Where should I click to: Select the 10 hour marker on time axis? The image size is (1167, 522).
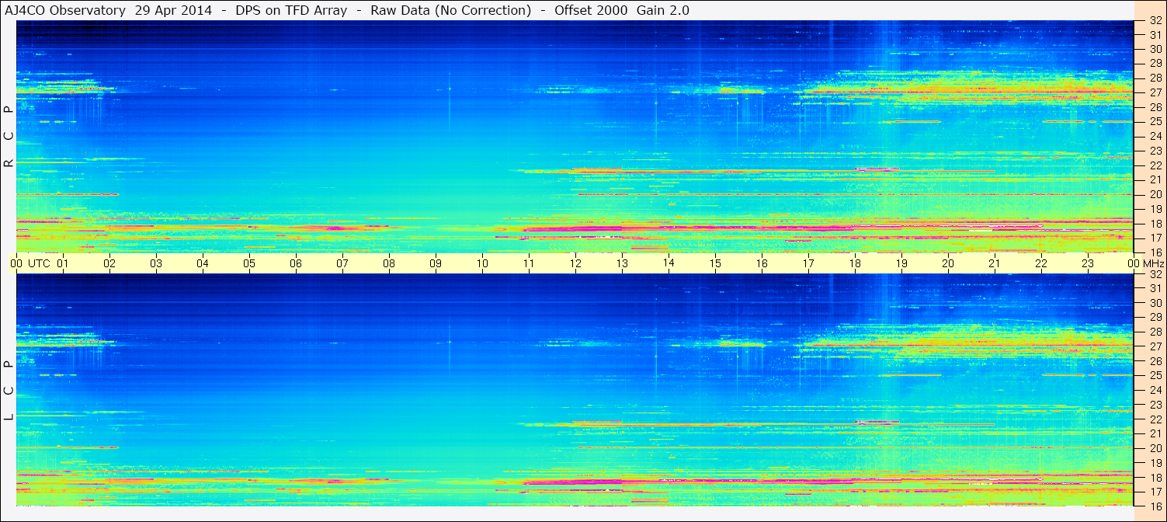482,263
